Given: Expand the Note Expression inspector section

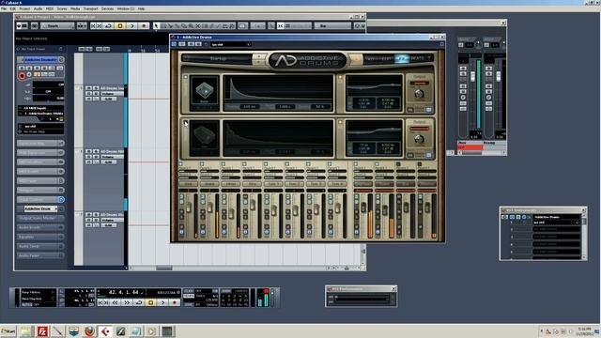Looking at the screenshot, I should [40, 152].
